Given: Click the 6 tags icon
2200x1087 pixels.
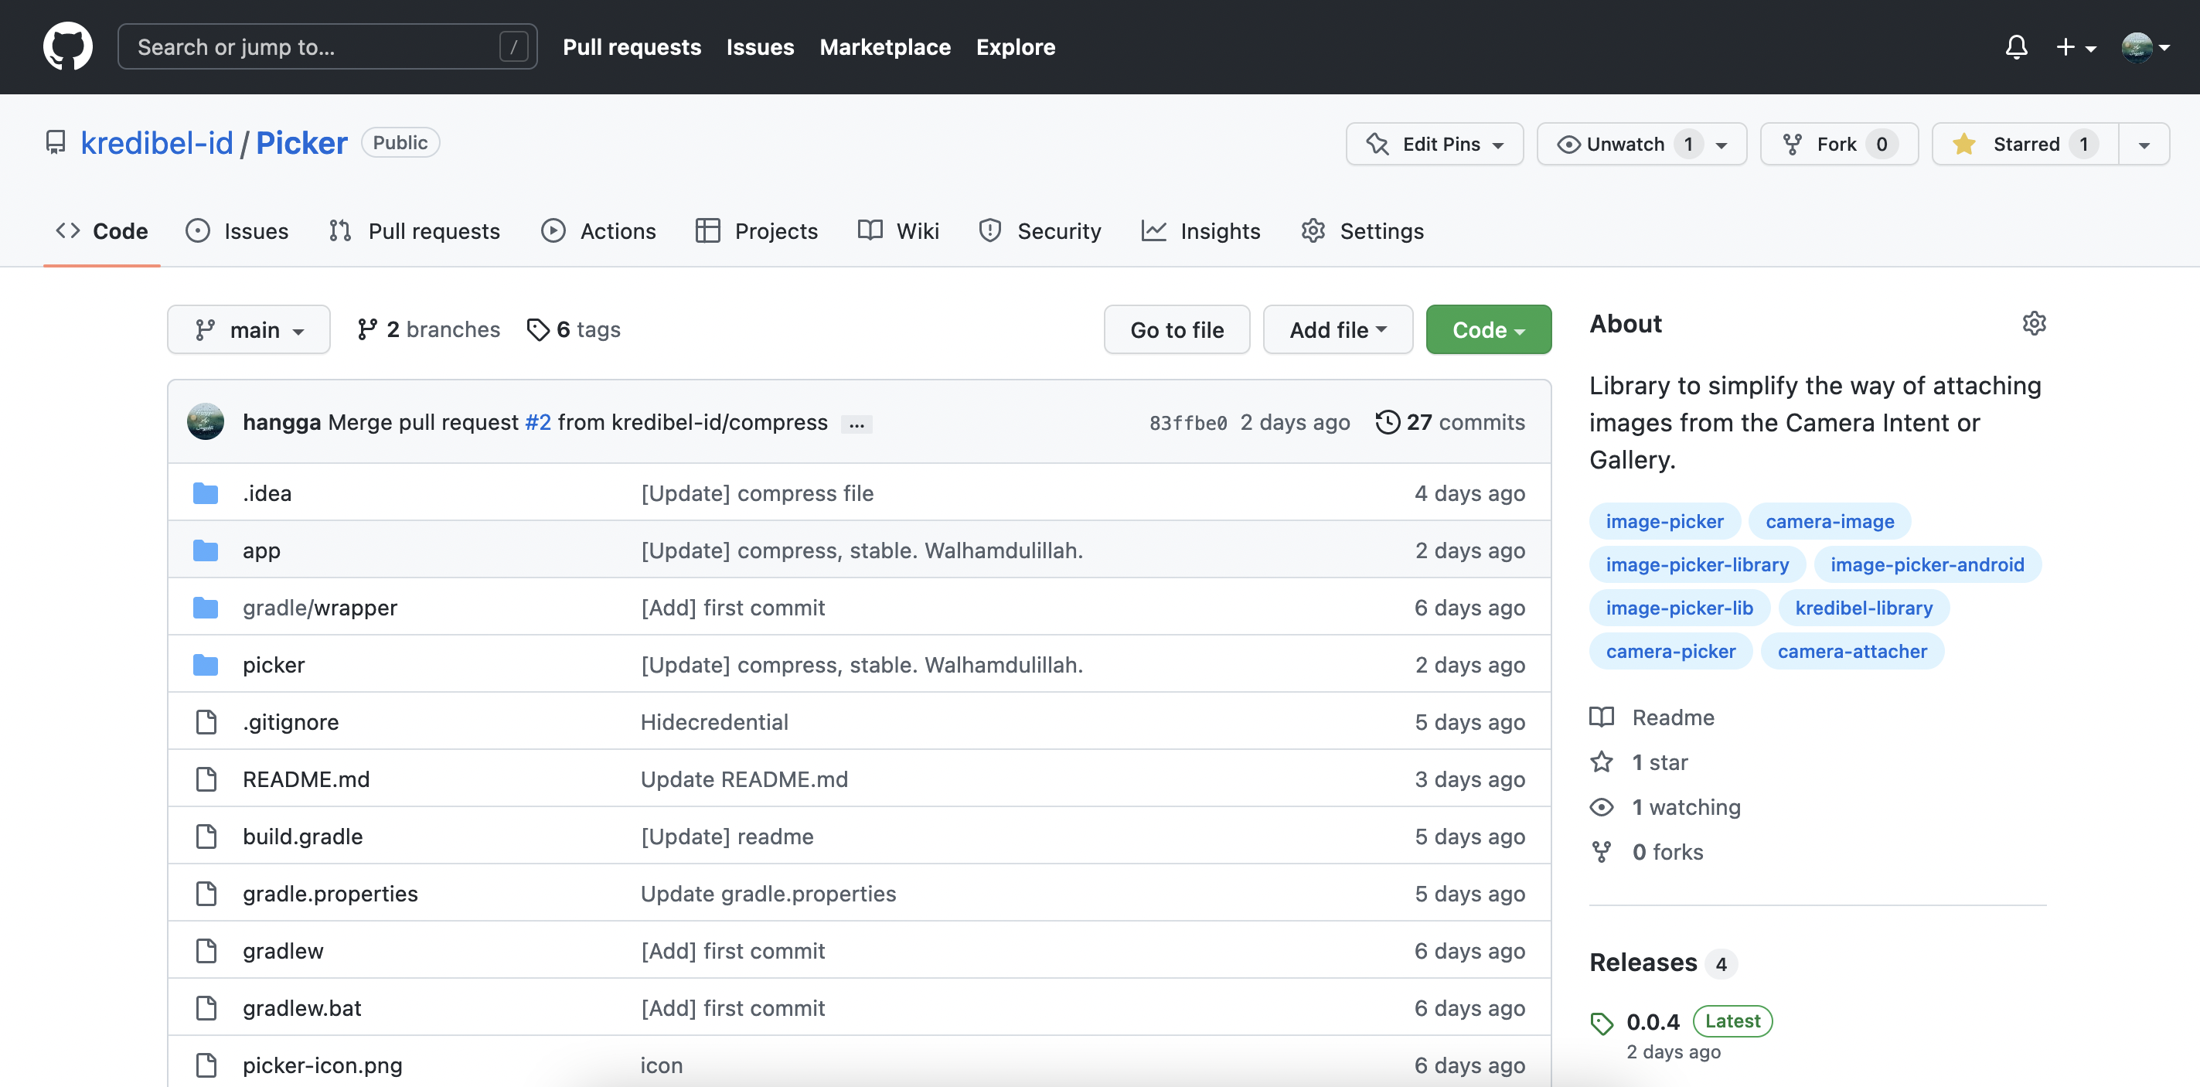Looking at the screenshot, I should 538,329.
